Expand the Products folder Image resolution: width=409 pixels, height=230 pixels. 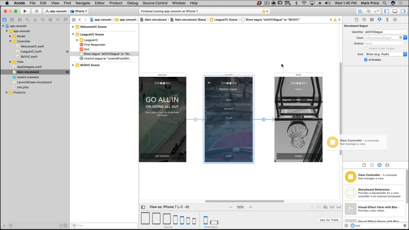click(7, 93)
